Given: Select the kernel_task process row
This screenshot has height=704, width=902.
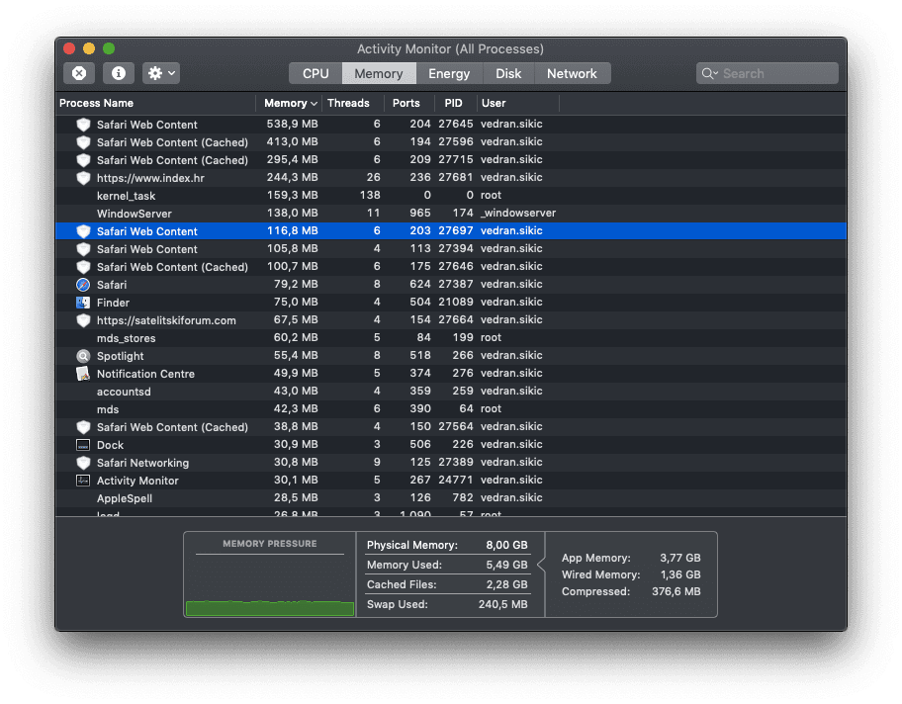Looking at the screenshot, I should click(451, 196).
